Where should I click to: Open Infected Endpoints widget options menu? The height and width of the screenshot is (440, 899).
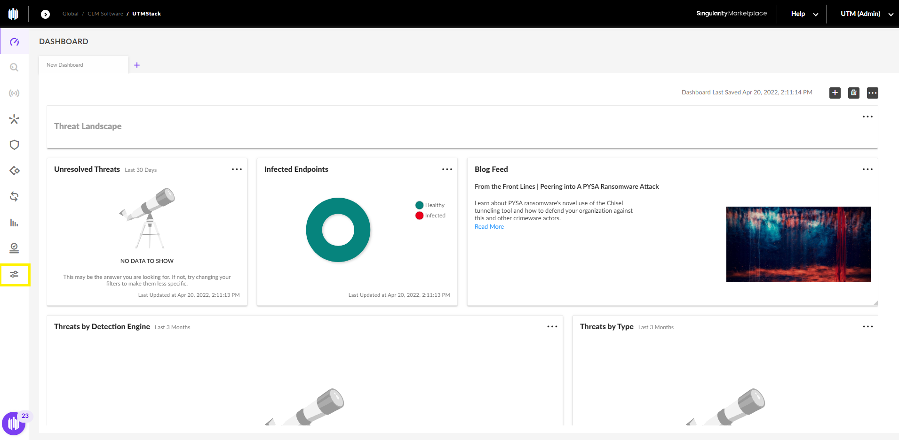(x=447, y=169)
